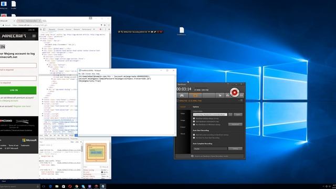Open the General tab in Bandicam sidebar
The height and width of the screenshot is (189, 336).
(x=183, y=107)
